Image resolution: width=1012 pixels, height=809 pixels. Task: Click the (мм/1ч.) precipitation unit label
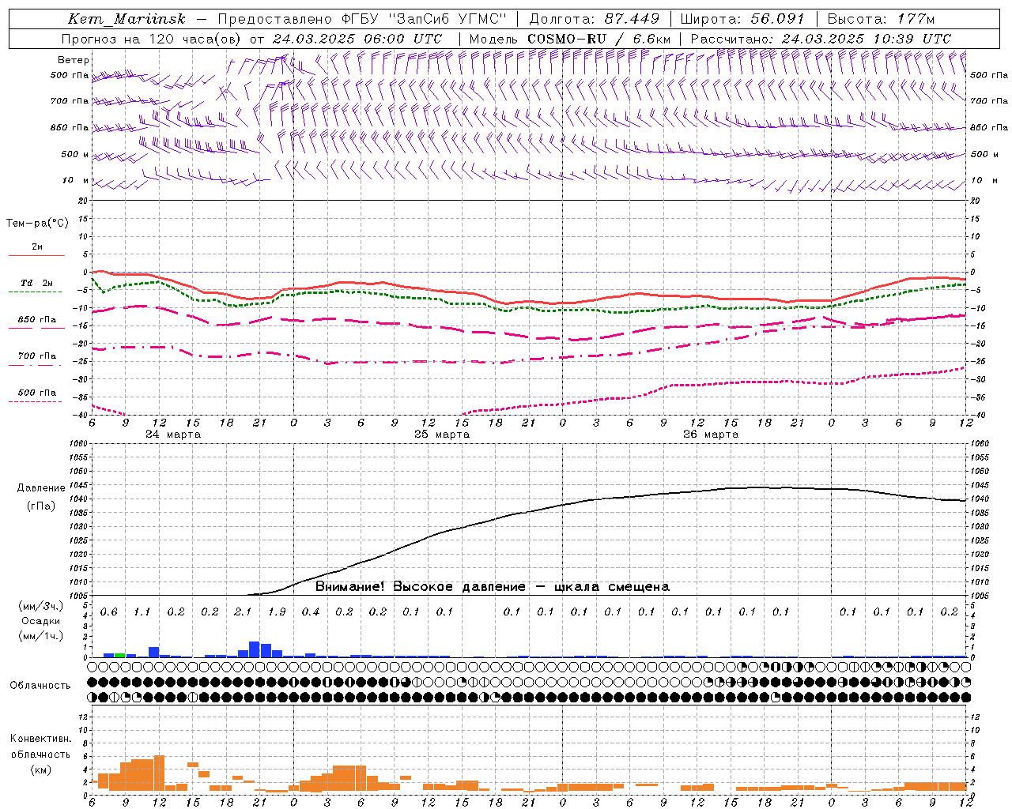pos(41,636)
